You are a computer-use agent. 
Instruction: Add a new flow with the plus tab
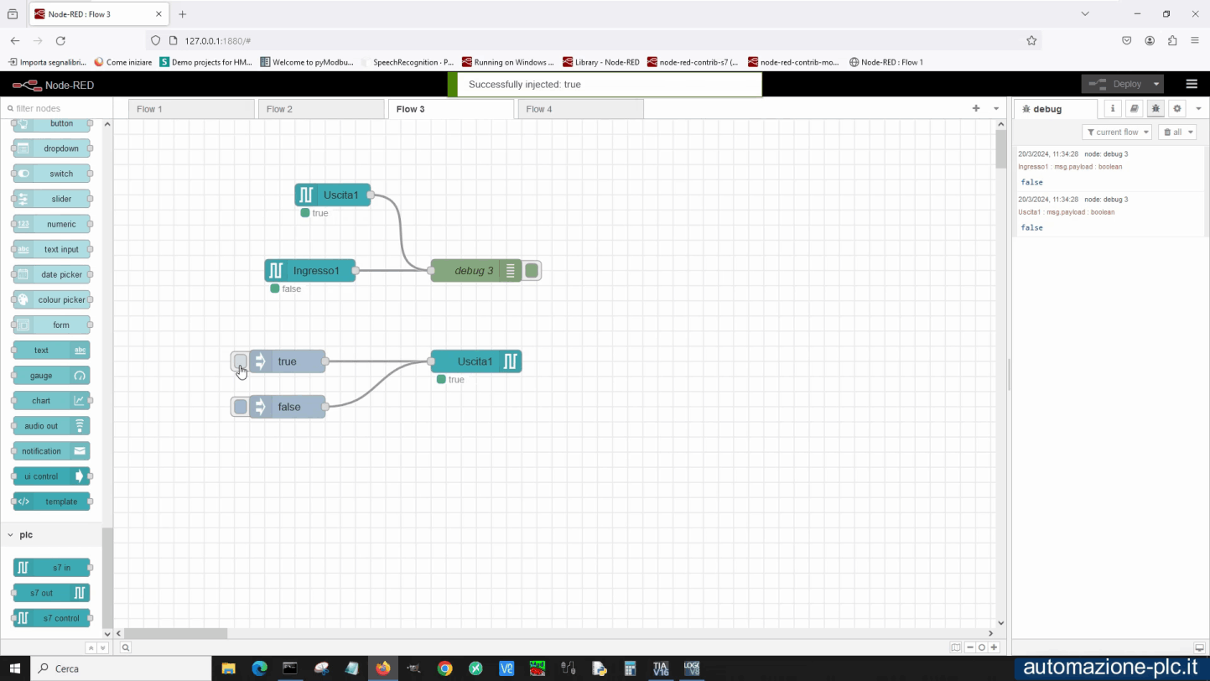(975, 108)
